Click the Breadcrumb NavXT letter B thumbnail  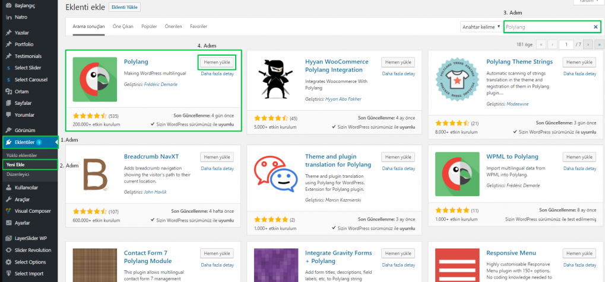(x=95, y=174)
